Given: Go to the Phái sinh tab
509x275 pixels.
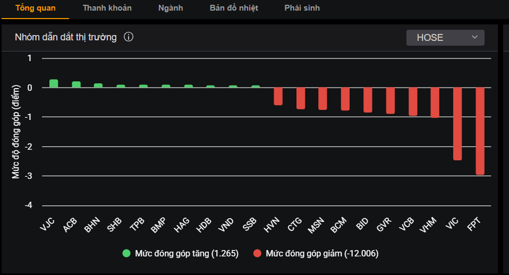Looking at the screenshot, I should (302, 8).
